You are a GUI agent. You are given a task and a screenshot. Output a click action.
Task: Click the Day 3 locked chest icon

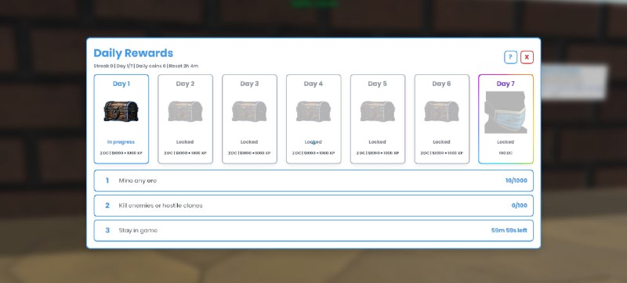coord(249,111)
